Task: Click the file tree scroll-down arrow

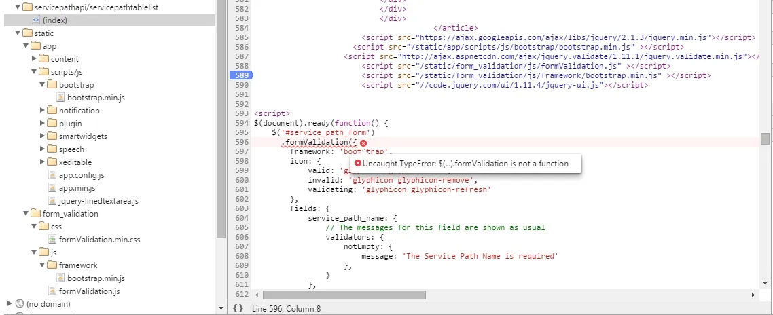Action: click(x=221, y=309)
